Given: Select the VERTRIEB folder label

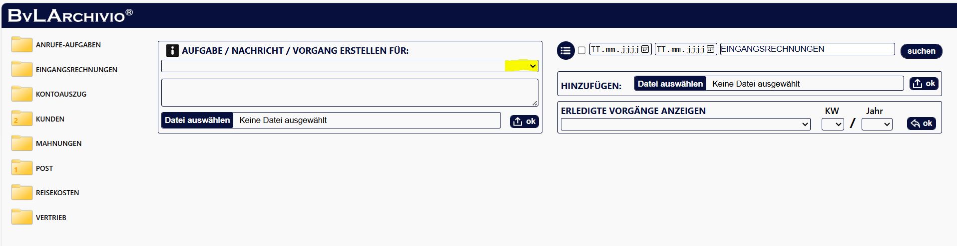Looking at the screenshot, I should [x=51, y=218].
